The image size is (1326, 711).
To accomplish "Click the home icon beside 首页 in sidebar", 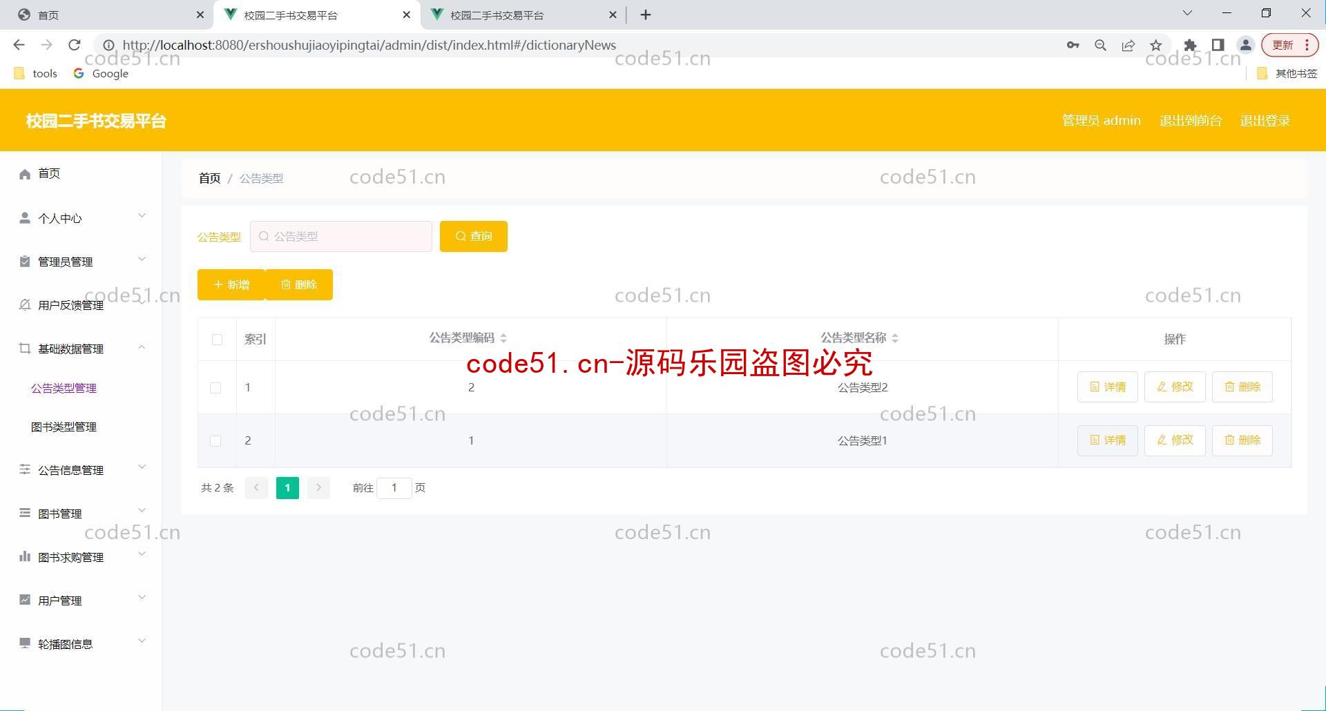I will click(x=25, y=174).
